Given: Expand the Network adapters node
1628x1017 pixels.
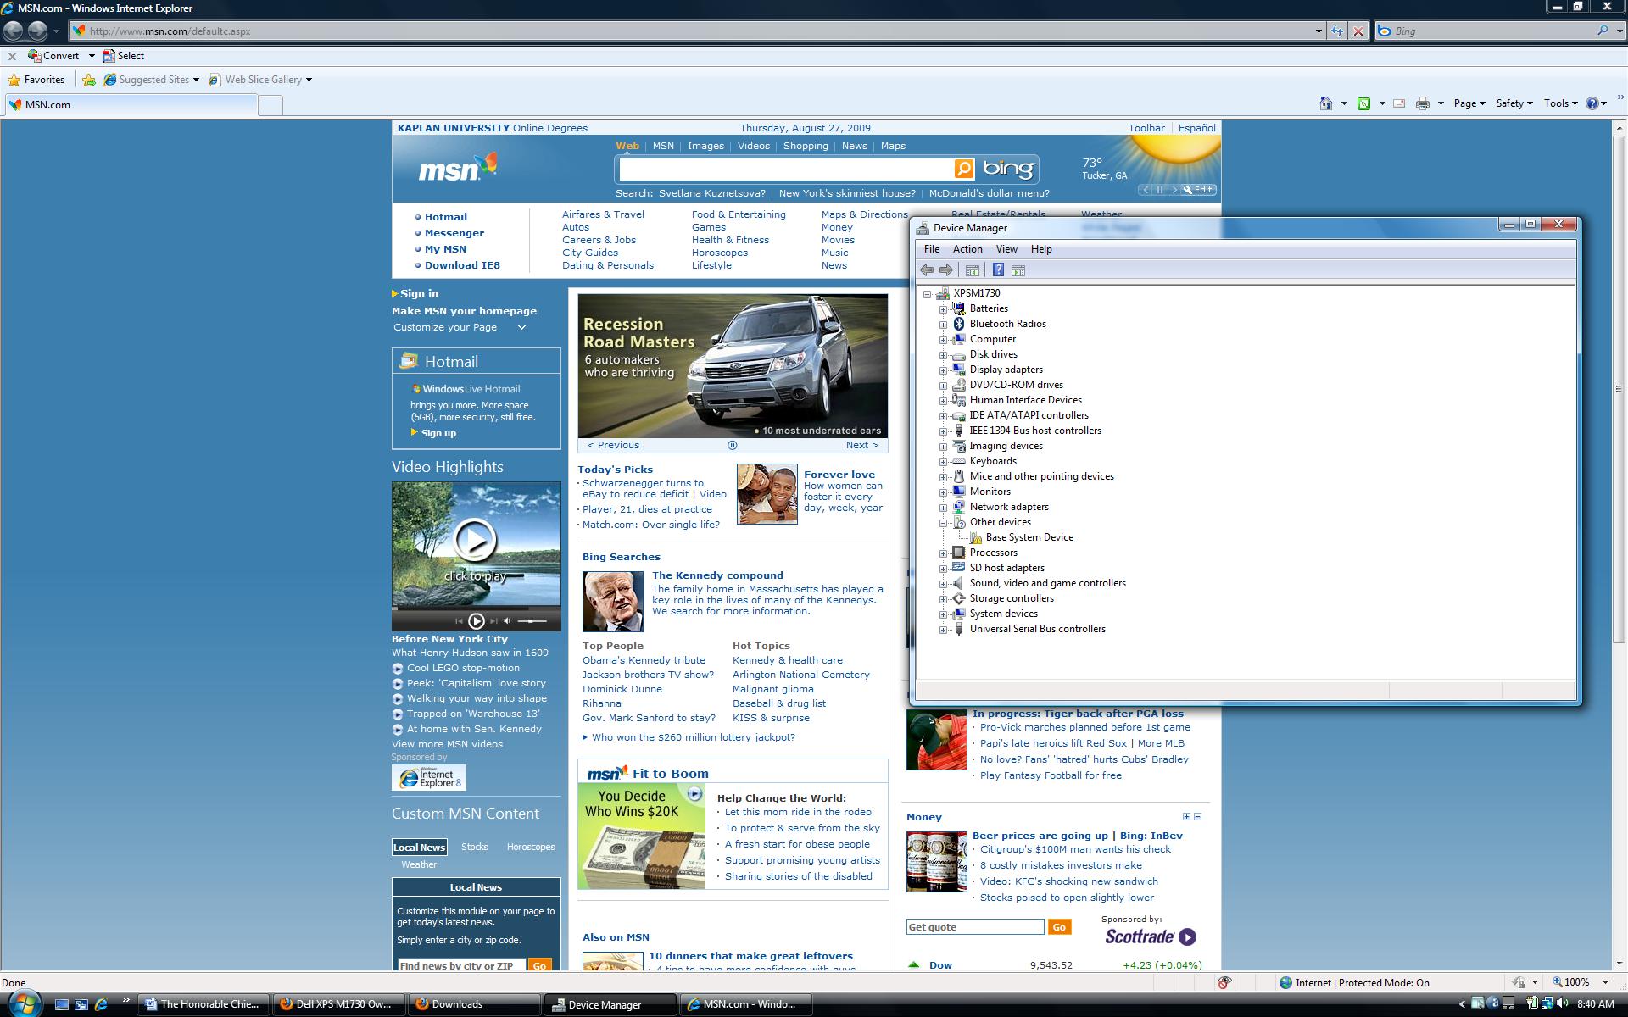Looking at the screenshot, I should (x=943, y=508).
